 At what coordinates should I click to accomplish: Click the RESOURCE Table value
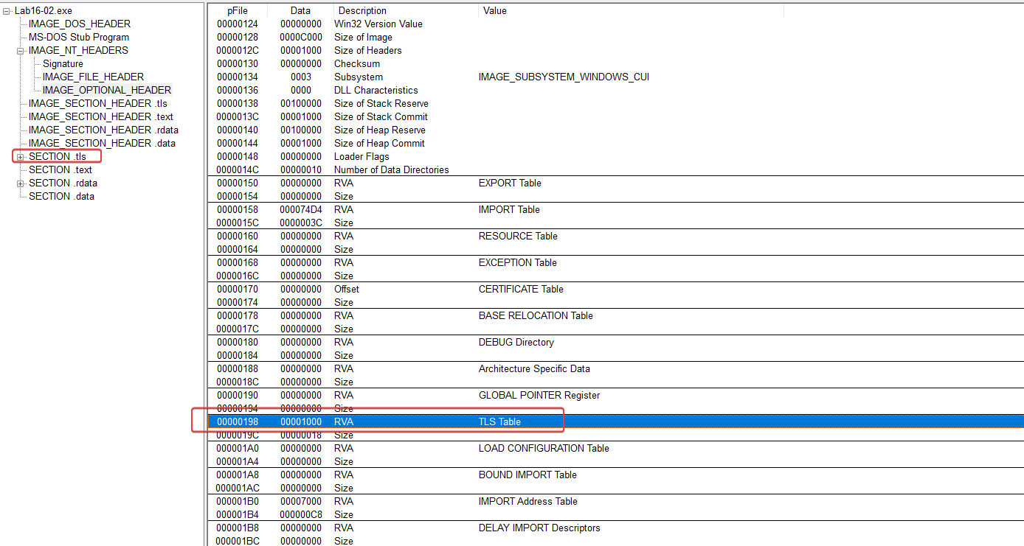518,237
